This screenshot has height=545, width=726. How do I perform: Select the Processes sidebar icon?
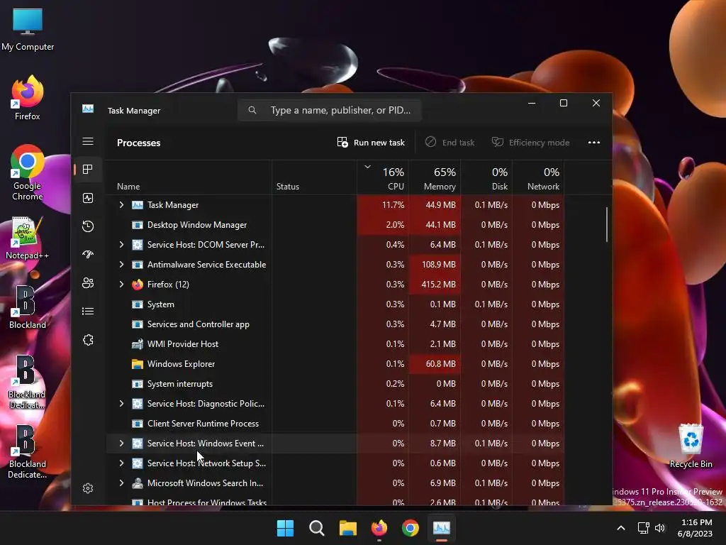point(88,170)
